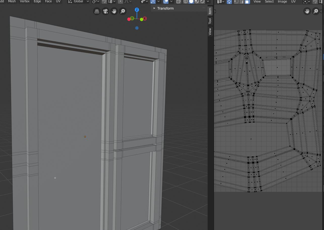This screenshot has width=324, height=230.
Task: Select edge mode in UV editor
Action: (242, 2)
